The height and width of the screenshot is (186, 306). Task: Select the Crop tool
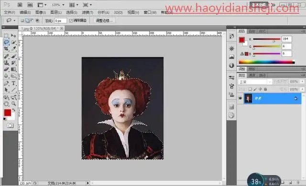click(6, 49)
